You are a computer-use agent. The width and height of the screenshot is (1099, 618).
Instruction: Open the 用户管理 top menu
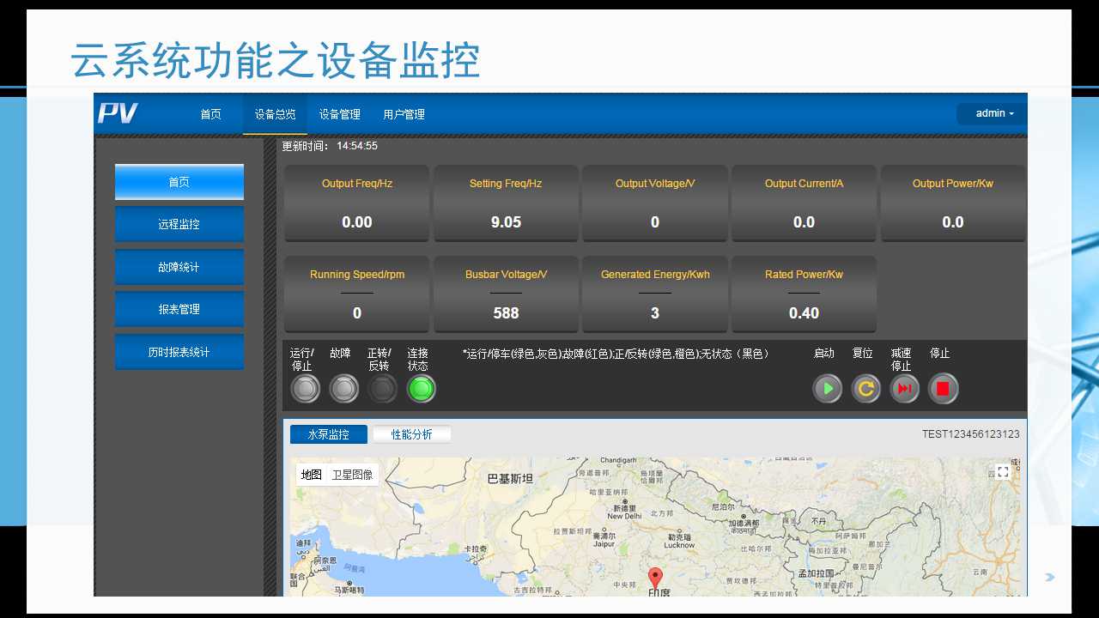(x=404, y=114)
